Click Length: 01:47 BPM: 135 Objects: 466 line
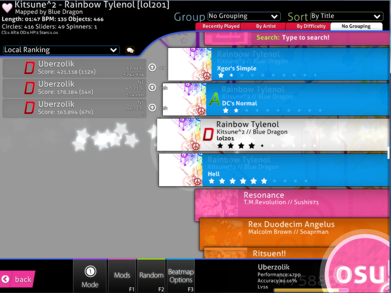The height and width of the screenshot is (293, 391). pos(52,19)
